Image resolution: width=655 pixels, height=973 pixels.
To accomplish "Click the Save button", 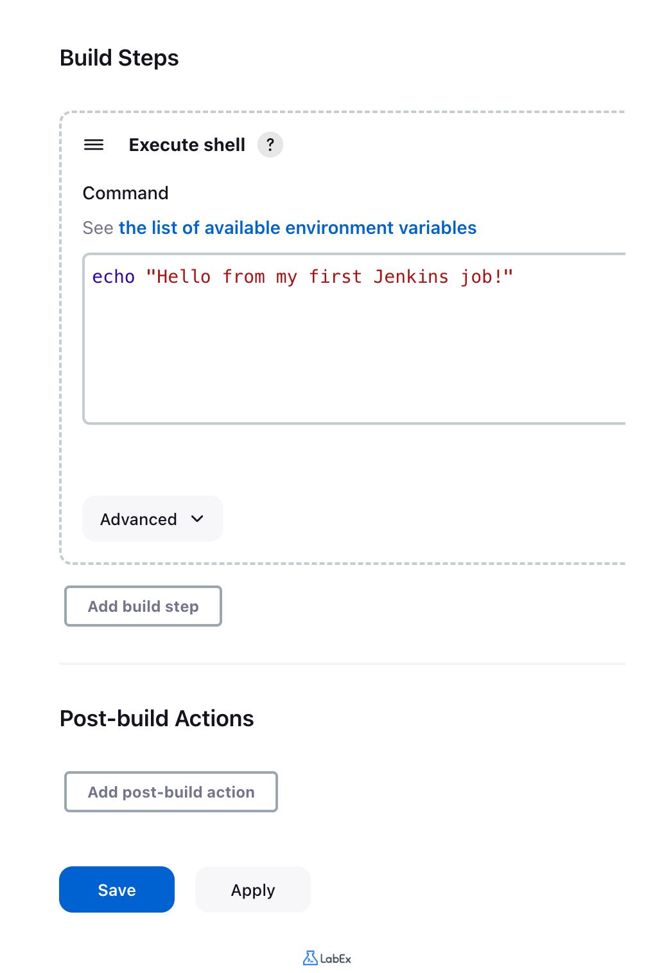I will (x=116, y=889).
